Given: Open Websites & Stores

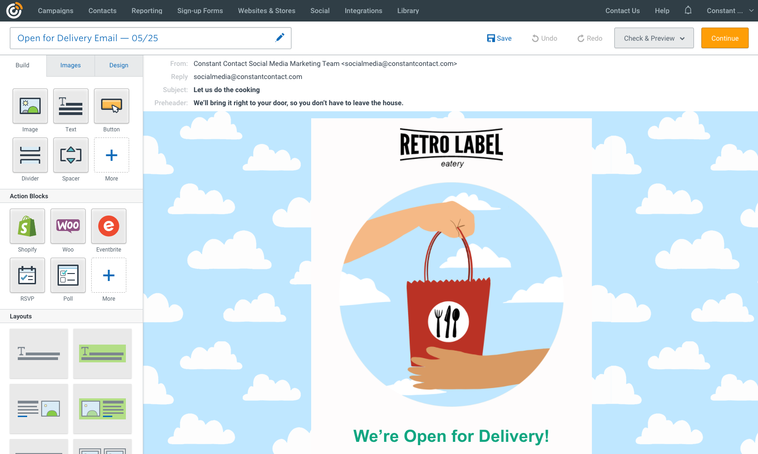Looking at the screenshot, I should coord(267,11).
